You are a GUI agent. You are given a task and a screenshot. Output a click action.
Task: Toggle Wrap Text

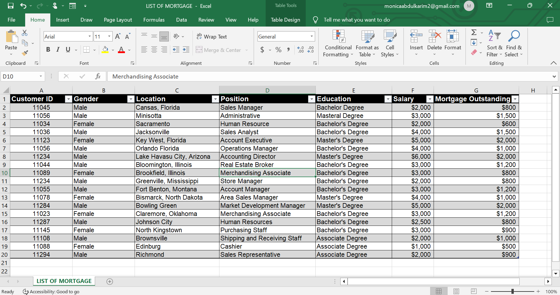(212, 36)
